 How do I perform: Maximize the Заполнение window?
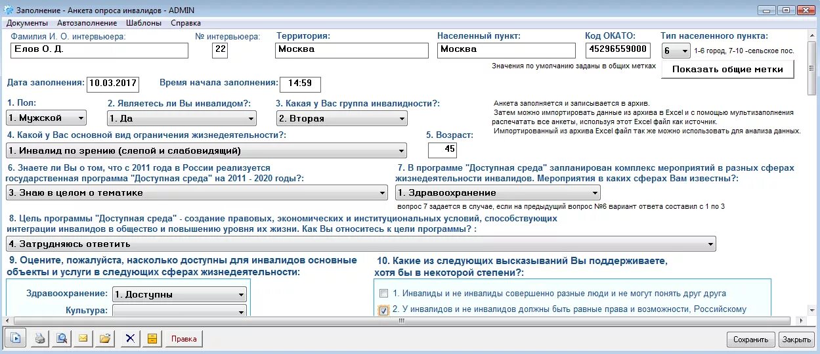point(786,10)
